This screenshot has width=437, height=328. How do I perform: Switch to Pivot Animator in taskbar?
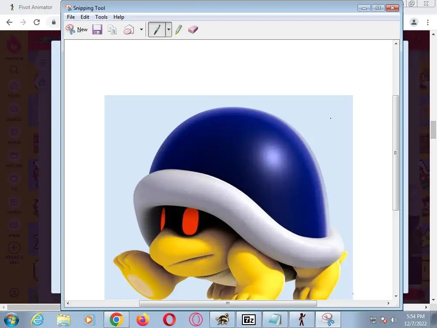(x=302, y=319)
